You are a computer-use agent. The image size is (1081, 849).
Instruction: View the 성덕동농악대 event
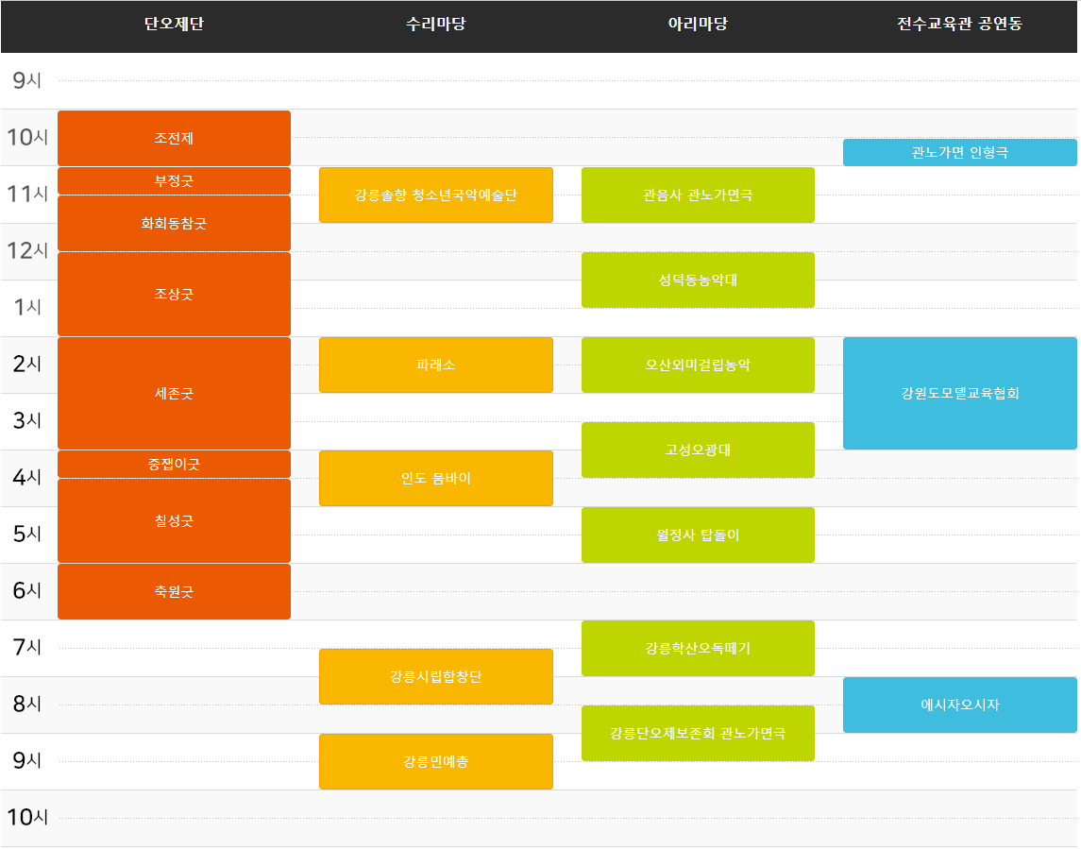coord(698,280)
